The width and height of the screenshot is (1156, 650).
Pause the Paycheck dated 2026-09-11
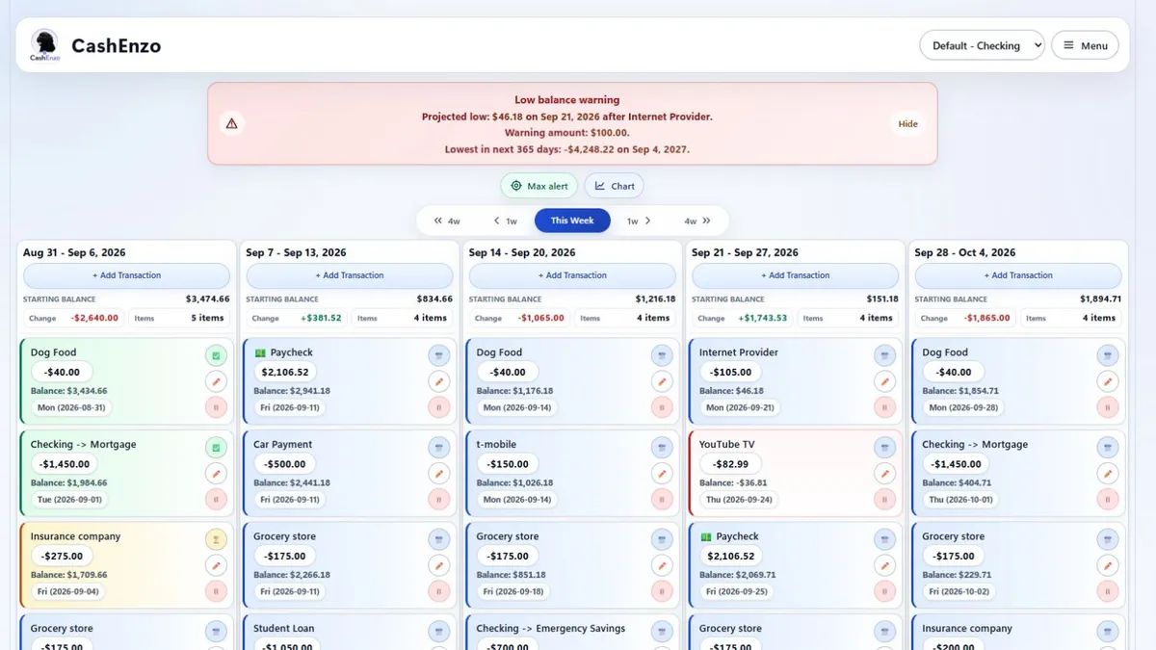coord(439,407)
